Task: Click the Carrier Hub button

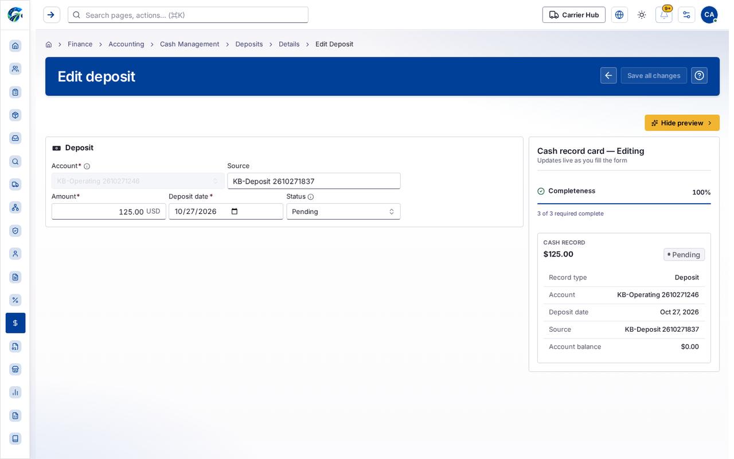Action: (x=574, y=15)
